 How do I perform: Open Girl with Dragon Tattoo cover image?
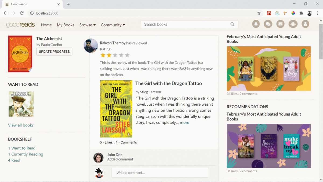(116, 109)
